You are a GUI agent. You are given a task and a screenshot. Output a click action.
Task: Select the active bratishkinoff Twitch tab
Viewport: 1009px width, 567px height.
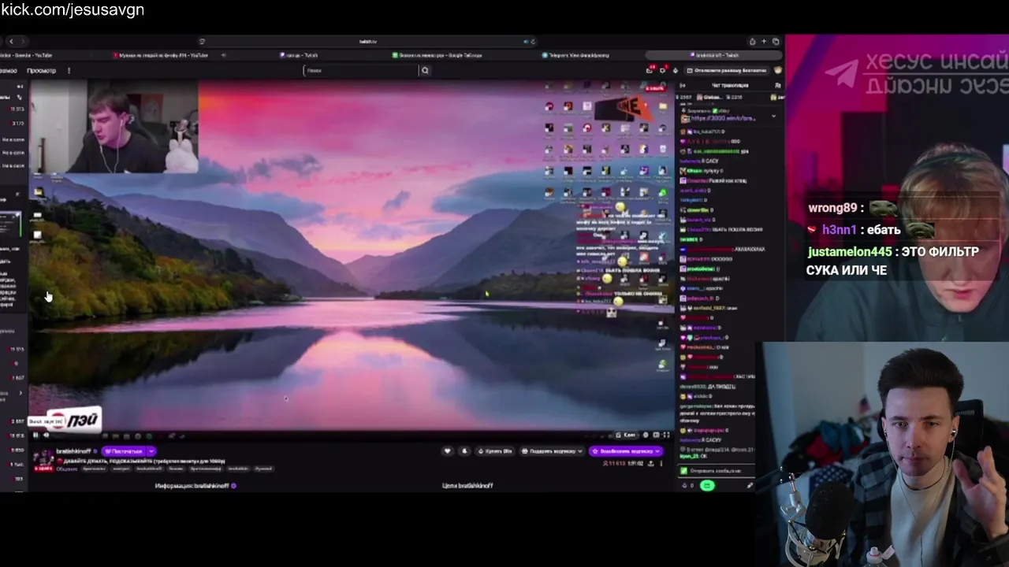713,55
